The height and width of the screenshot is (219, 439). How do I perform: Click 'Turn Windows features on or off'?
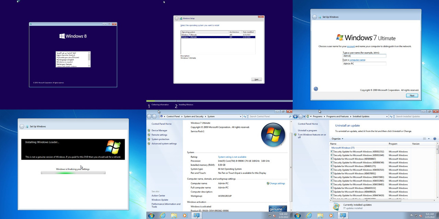[x=312, y=136]
